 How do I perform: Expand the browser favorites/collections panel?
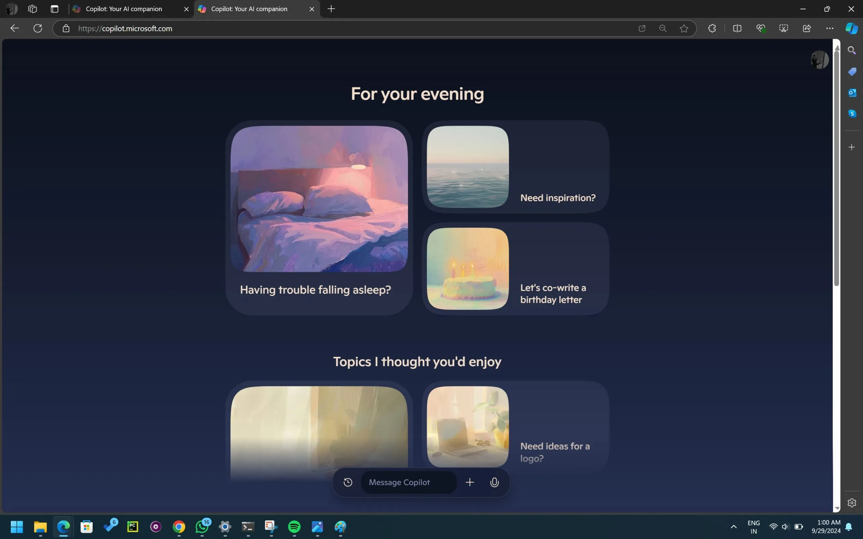tap(684, 28)
